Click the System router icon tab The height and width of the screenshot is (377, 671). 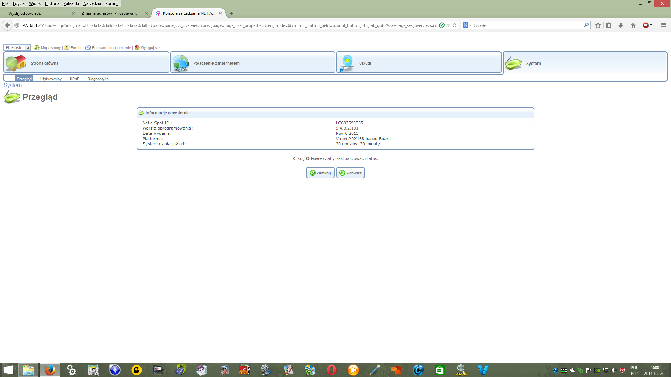[513, 63]
